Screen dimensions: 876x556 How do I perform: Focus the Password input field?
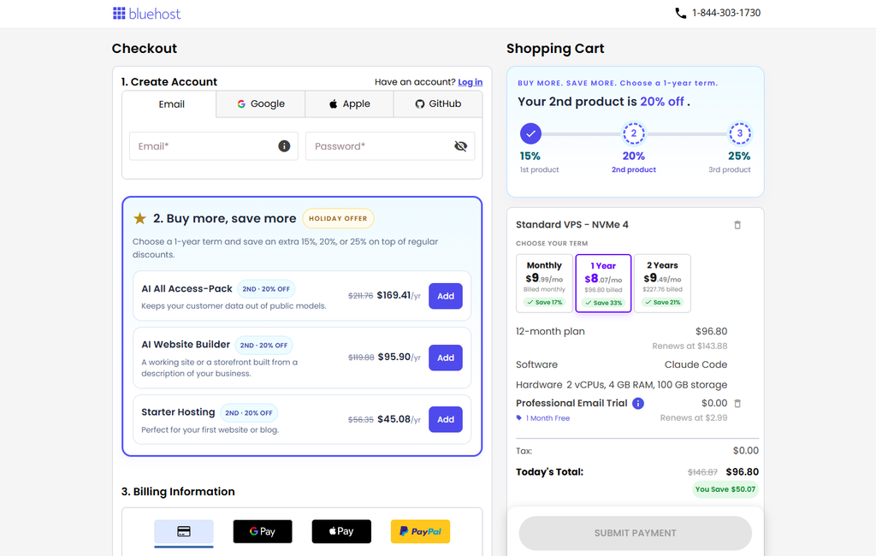pos(390,146)
